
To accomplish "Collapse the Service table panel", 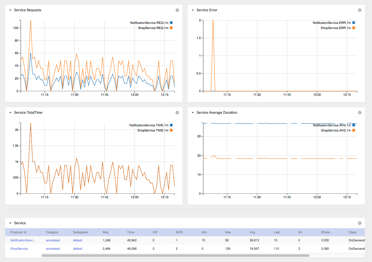I will click(10, 223).
